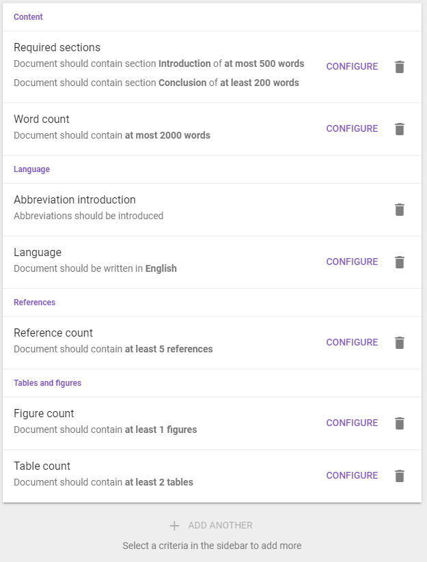Click the plus icon beside Add Another
Screen dimensions: 427x562
click(x=174, y=526)
